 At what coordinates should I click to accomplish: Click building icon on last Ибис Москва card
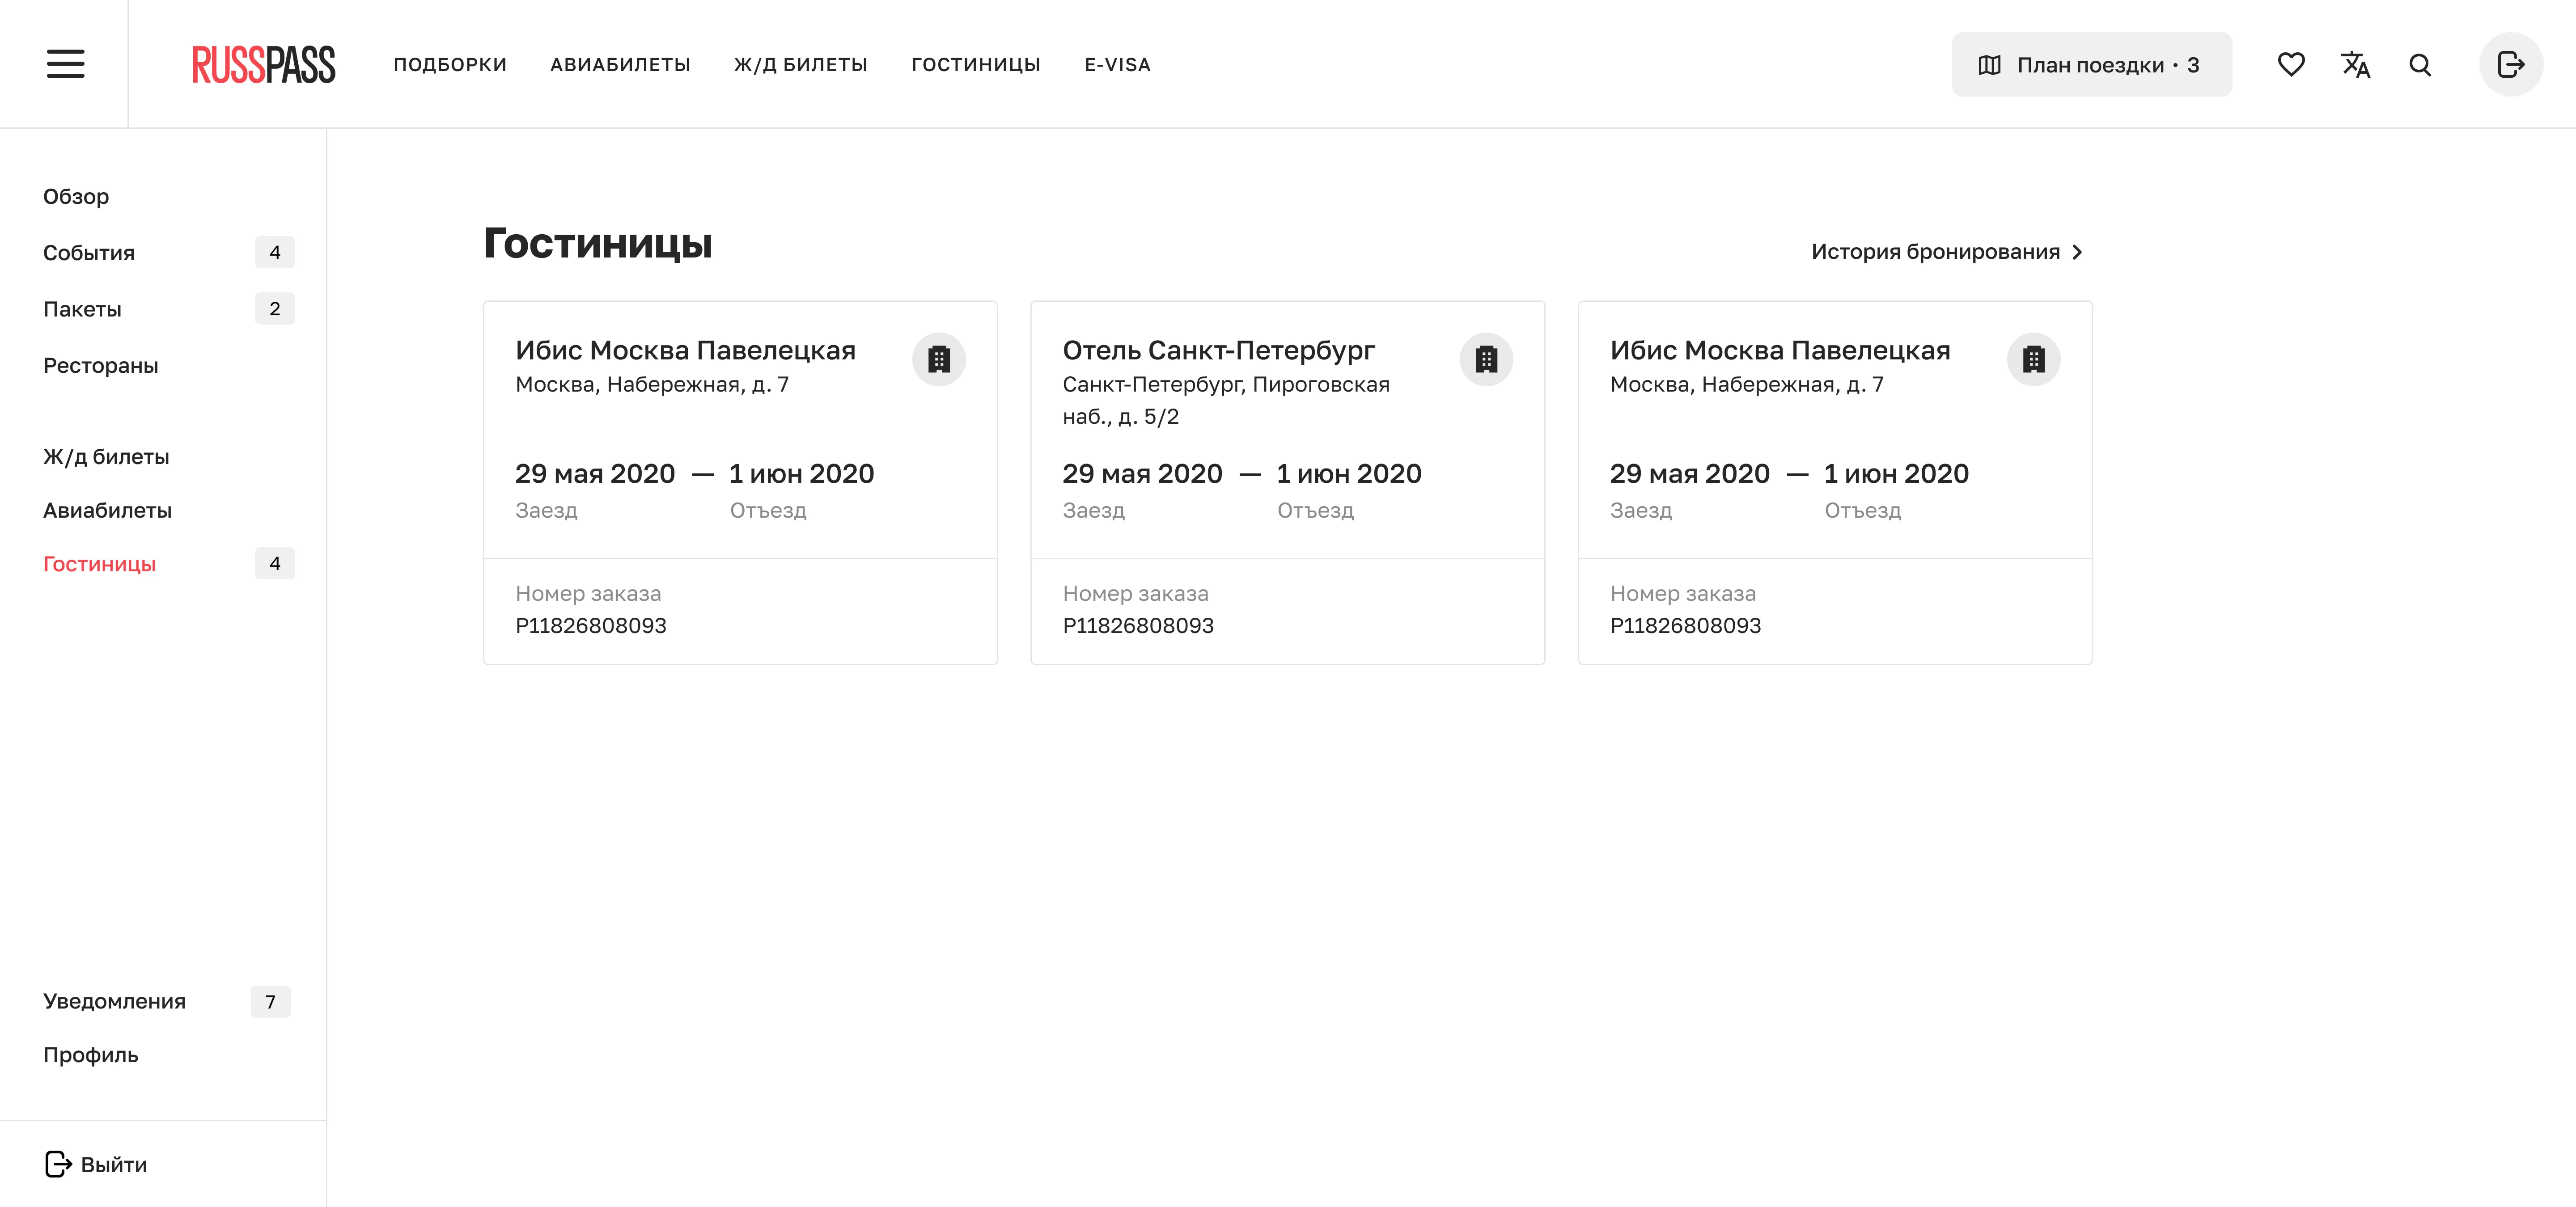[2033, 360]
